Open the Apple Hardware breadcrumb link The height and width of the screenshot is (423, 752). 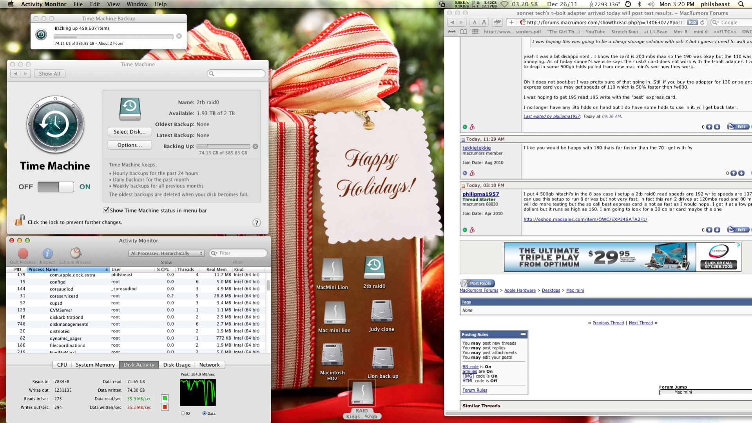(520, 290)
